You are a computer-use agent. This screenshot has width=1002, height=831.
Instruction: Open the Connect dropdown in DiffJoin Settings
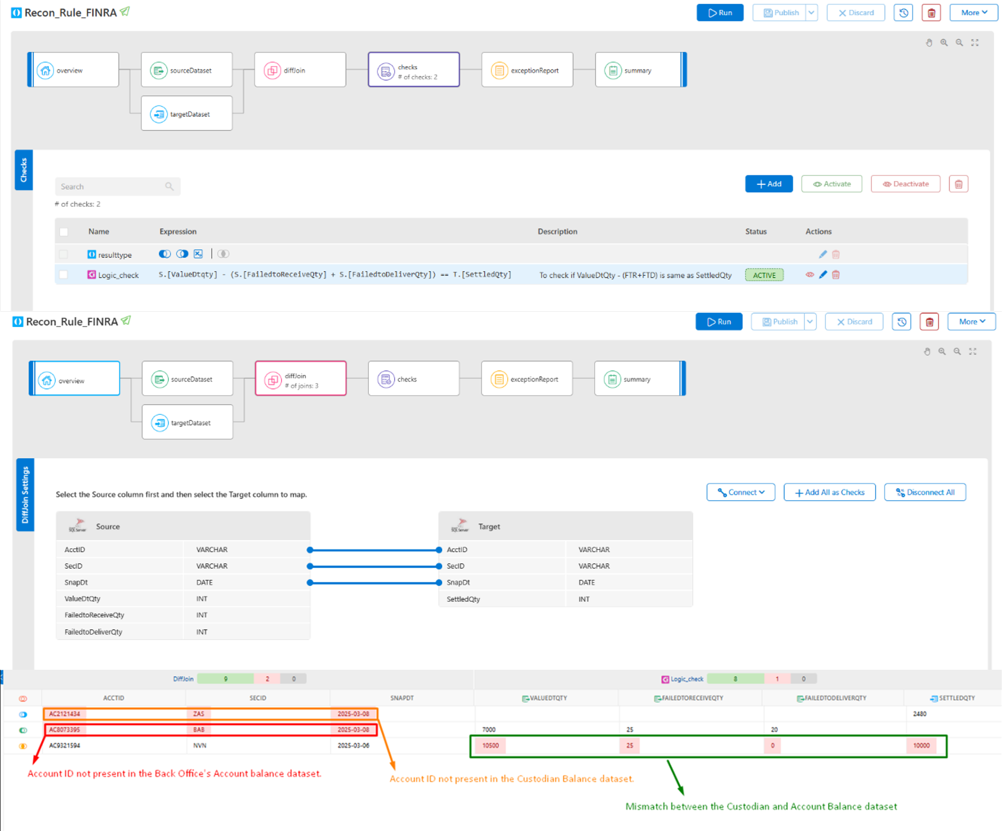coord(740,492)
